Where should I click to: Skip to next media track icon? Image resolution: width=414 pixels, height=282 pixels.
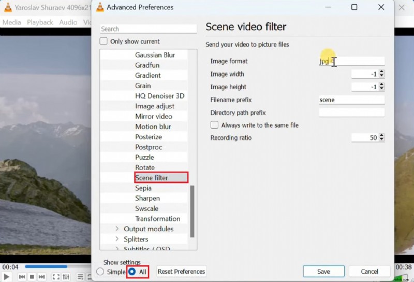pos(42,277)
